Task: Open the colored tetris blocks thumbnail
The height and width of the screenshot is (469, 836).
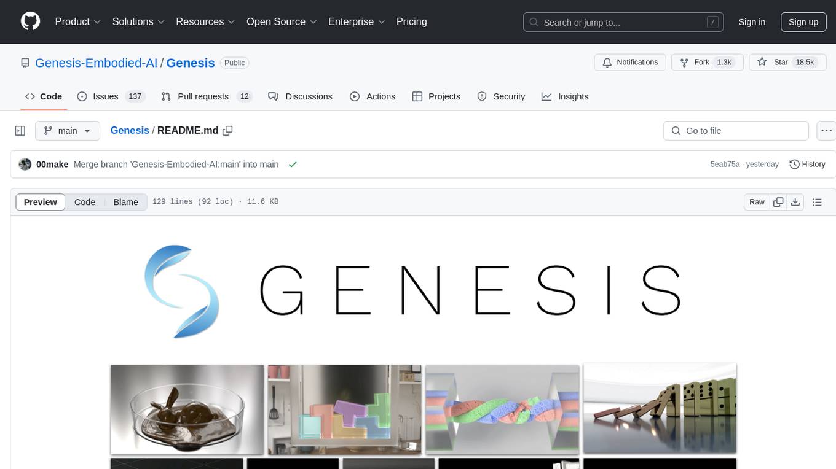Action: [345, 410]
